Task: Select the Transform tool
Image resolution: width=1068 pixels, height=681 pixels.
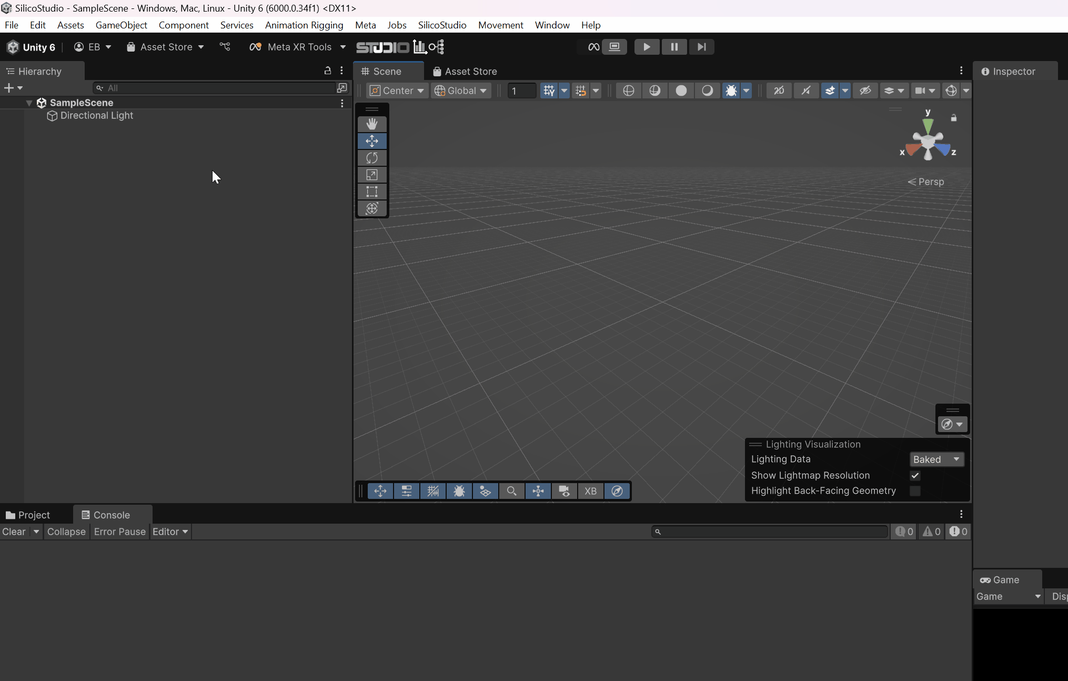Action: tap(372, 208)
